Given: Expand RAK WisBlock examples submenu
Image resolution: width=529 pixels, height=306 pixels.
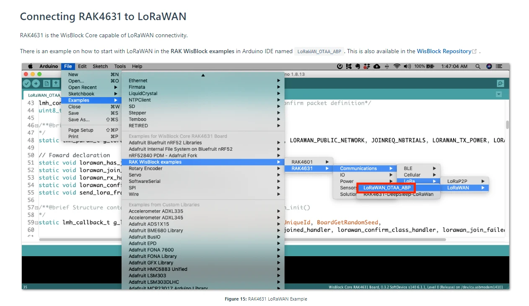Looking at the screenshot, I should [203, 162].
